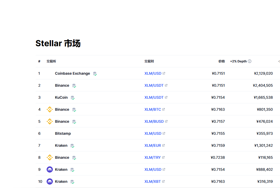Image resolution: width=280 pixels, height=188 pixels.
Task: Click reserves badge beside Kraken in XLM/XBT row
Action: point(72,182)
